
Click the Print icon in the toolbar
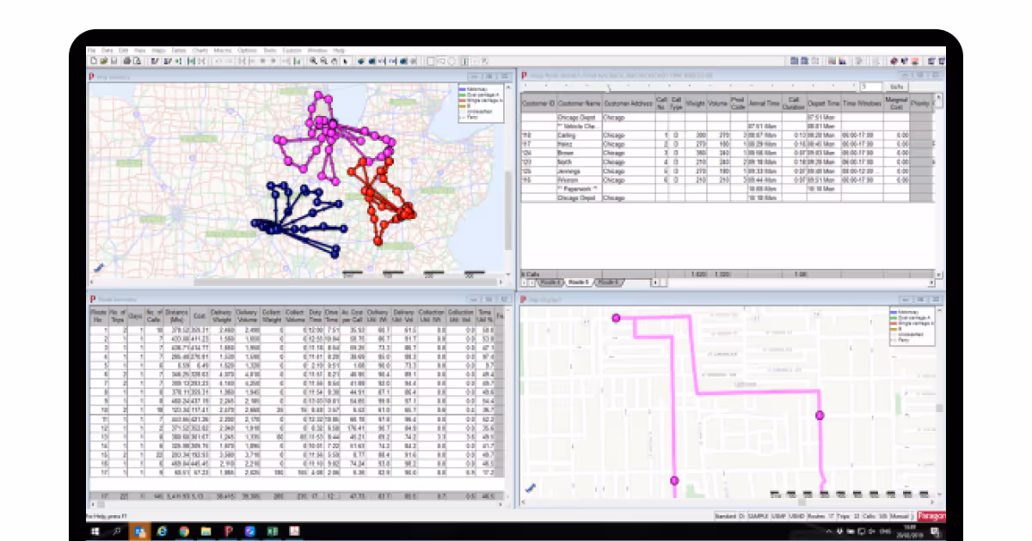point(126,61)
